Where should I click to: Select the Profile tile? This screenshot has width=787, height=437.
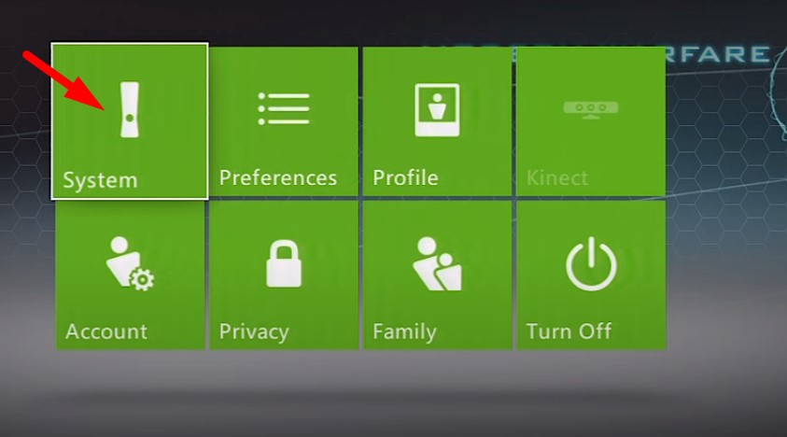437,121
